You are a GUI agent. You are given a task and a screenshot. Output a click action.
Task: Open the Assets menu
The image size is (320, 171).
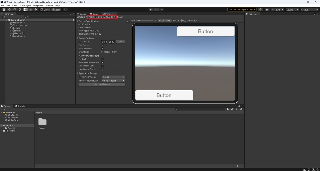[x=15, y=5]
